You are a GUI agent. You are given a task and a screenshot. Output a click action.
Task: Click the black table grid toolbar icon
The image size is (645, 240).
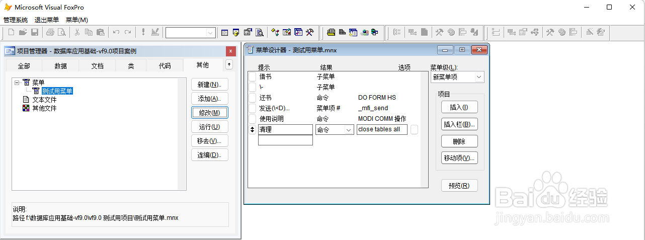[x=342, y=32]
